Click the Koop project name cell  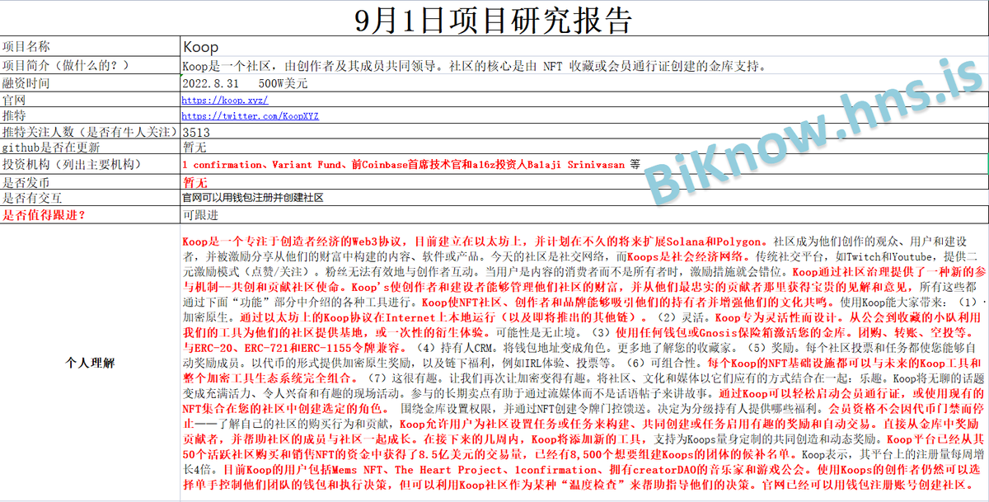point(584,47)
